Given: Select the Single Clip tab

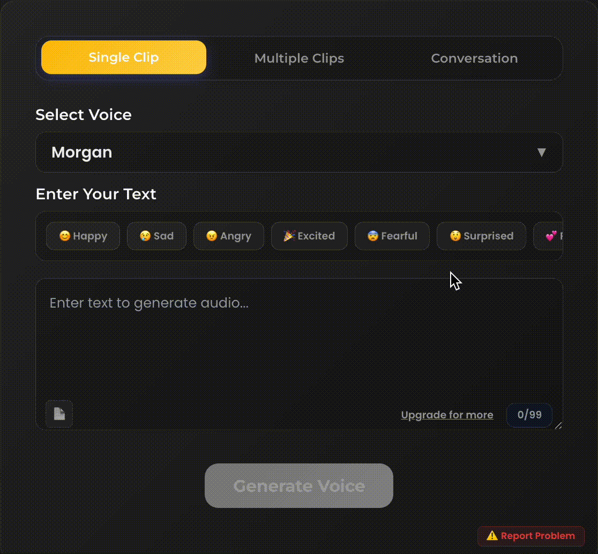Looking at the screenshot, I should 123,57.
